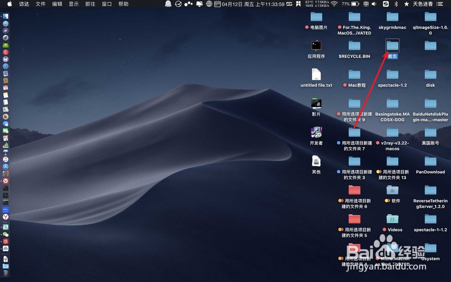Screen dimensions: 451x282
Task: Open Vivaldi red V icon in Dock
Action: 5,181
